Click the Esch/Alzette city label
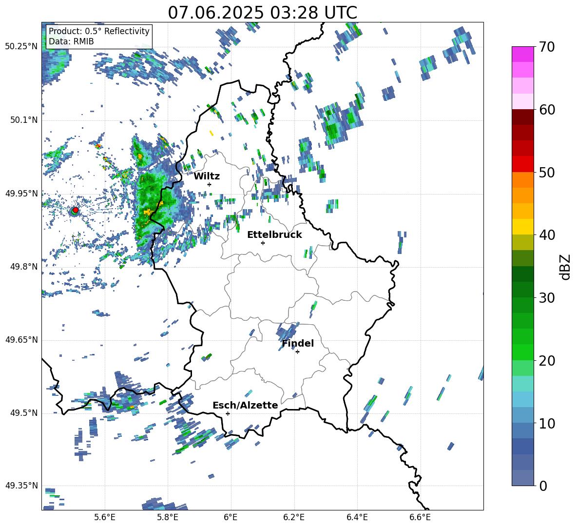Viewport: 577px width, 527px height. 245,405
